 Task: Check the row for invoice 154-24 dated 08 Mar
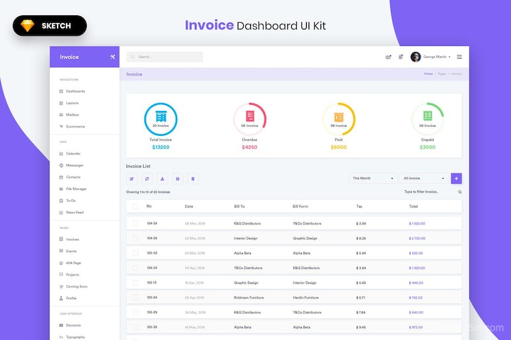point(135,223)
